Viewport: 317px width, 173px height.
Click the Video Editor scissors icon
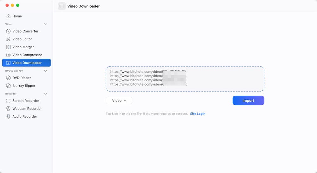click(x=8, y=39)
